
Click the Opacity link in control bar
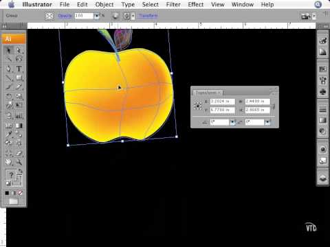65,16
